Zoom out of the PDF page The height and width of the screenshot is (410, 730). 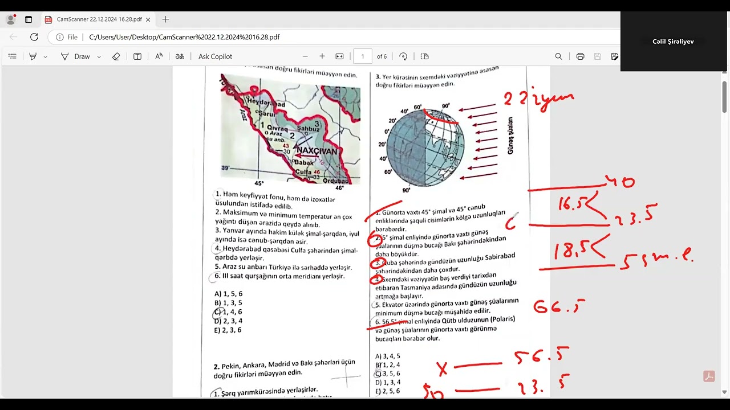click(305, 56)
